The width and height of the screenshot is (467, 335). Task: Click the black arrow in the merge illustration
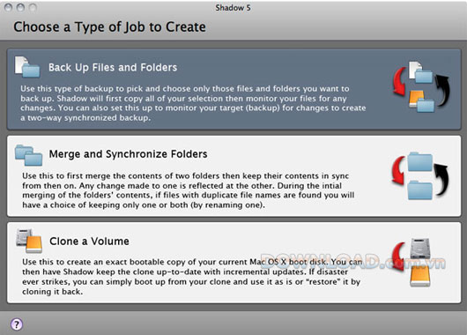pyautogui.click(x=441, y=180)
